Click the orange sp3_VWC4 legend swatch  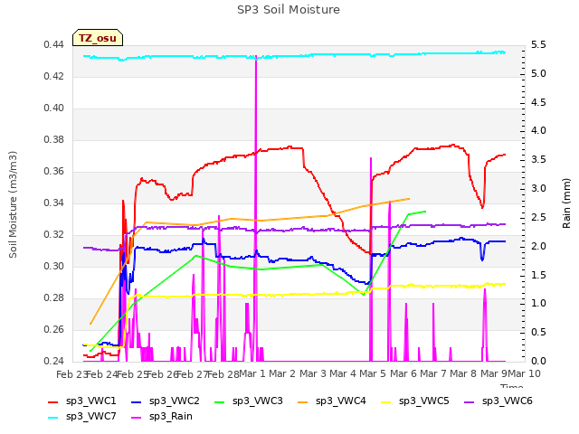click(303, 401)
